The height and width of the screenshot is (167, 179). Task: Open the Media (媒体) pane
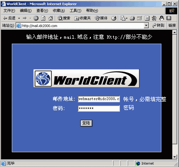pos(101,18)
